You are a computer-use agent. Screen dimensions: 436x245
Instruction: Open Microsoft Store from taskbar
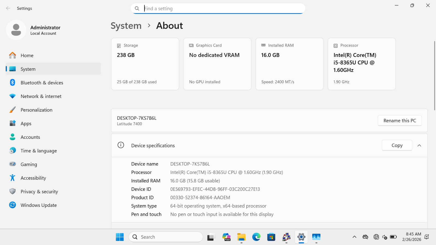(271, 237)
